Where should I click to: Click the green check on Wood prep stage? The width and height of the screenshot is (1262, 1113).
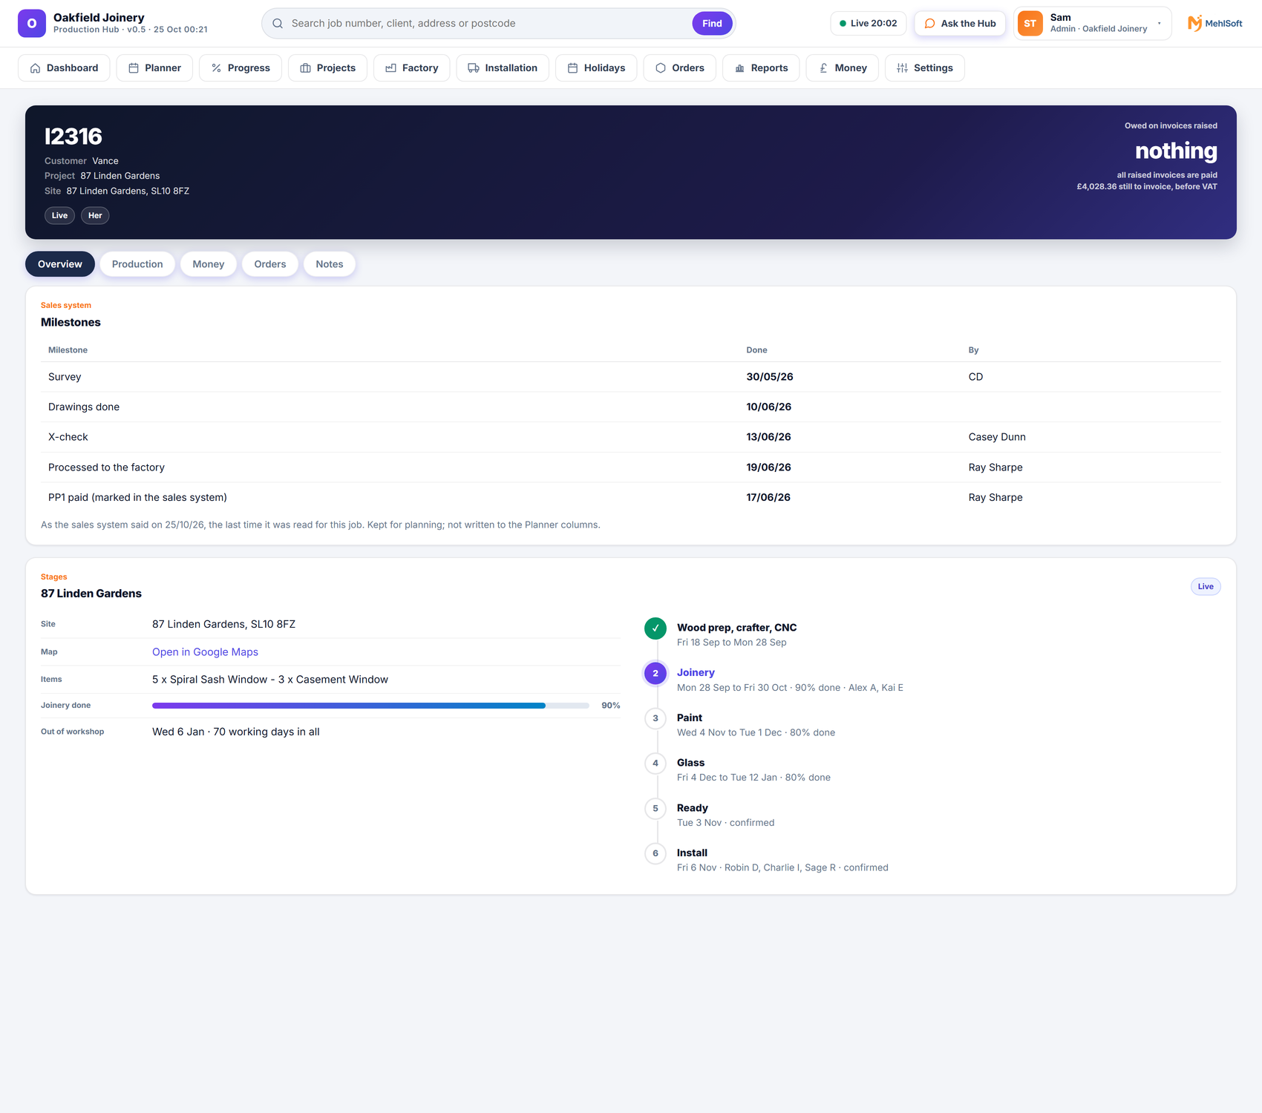[655, 628]
